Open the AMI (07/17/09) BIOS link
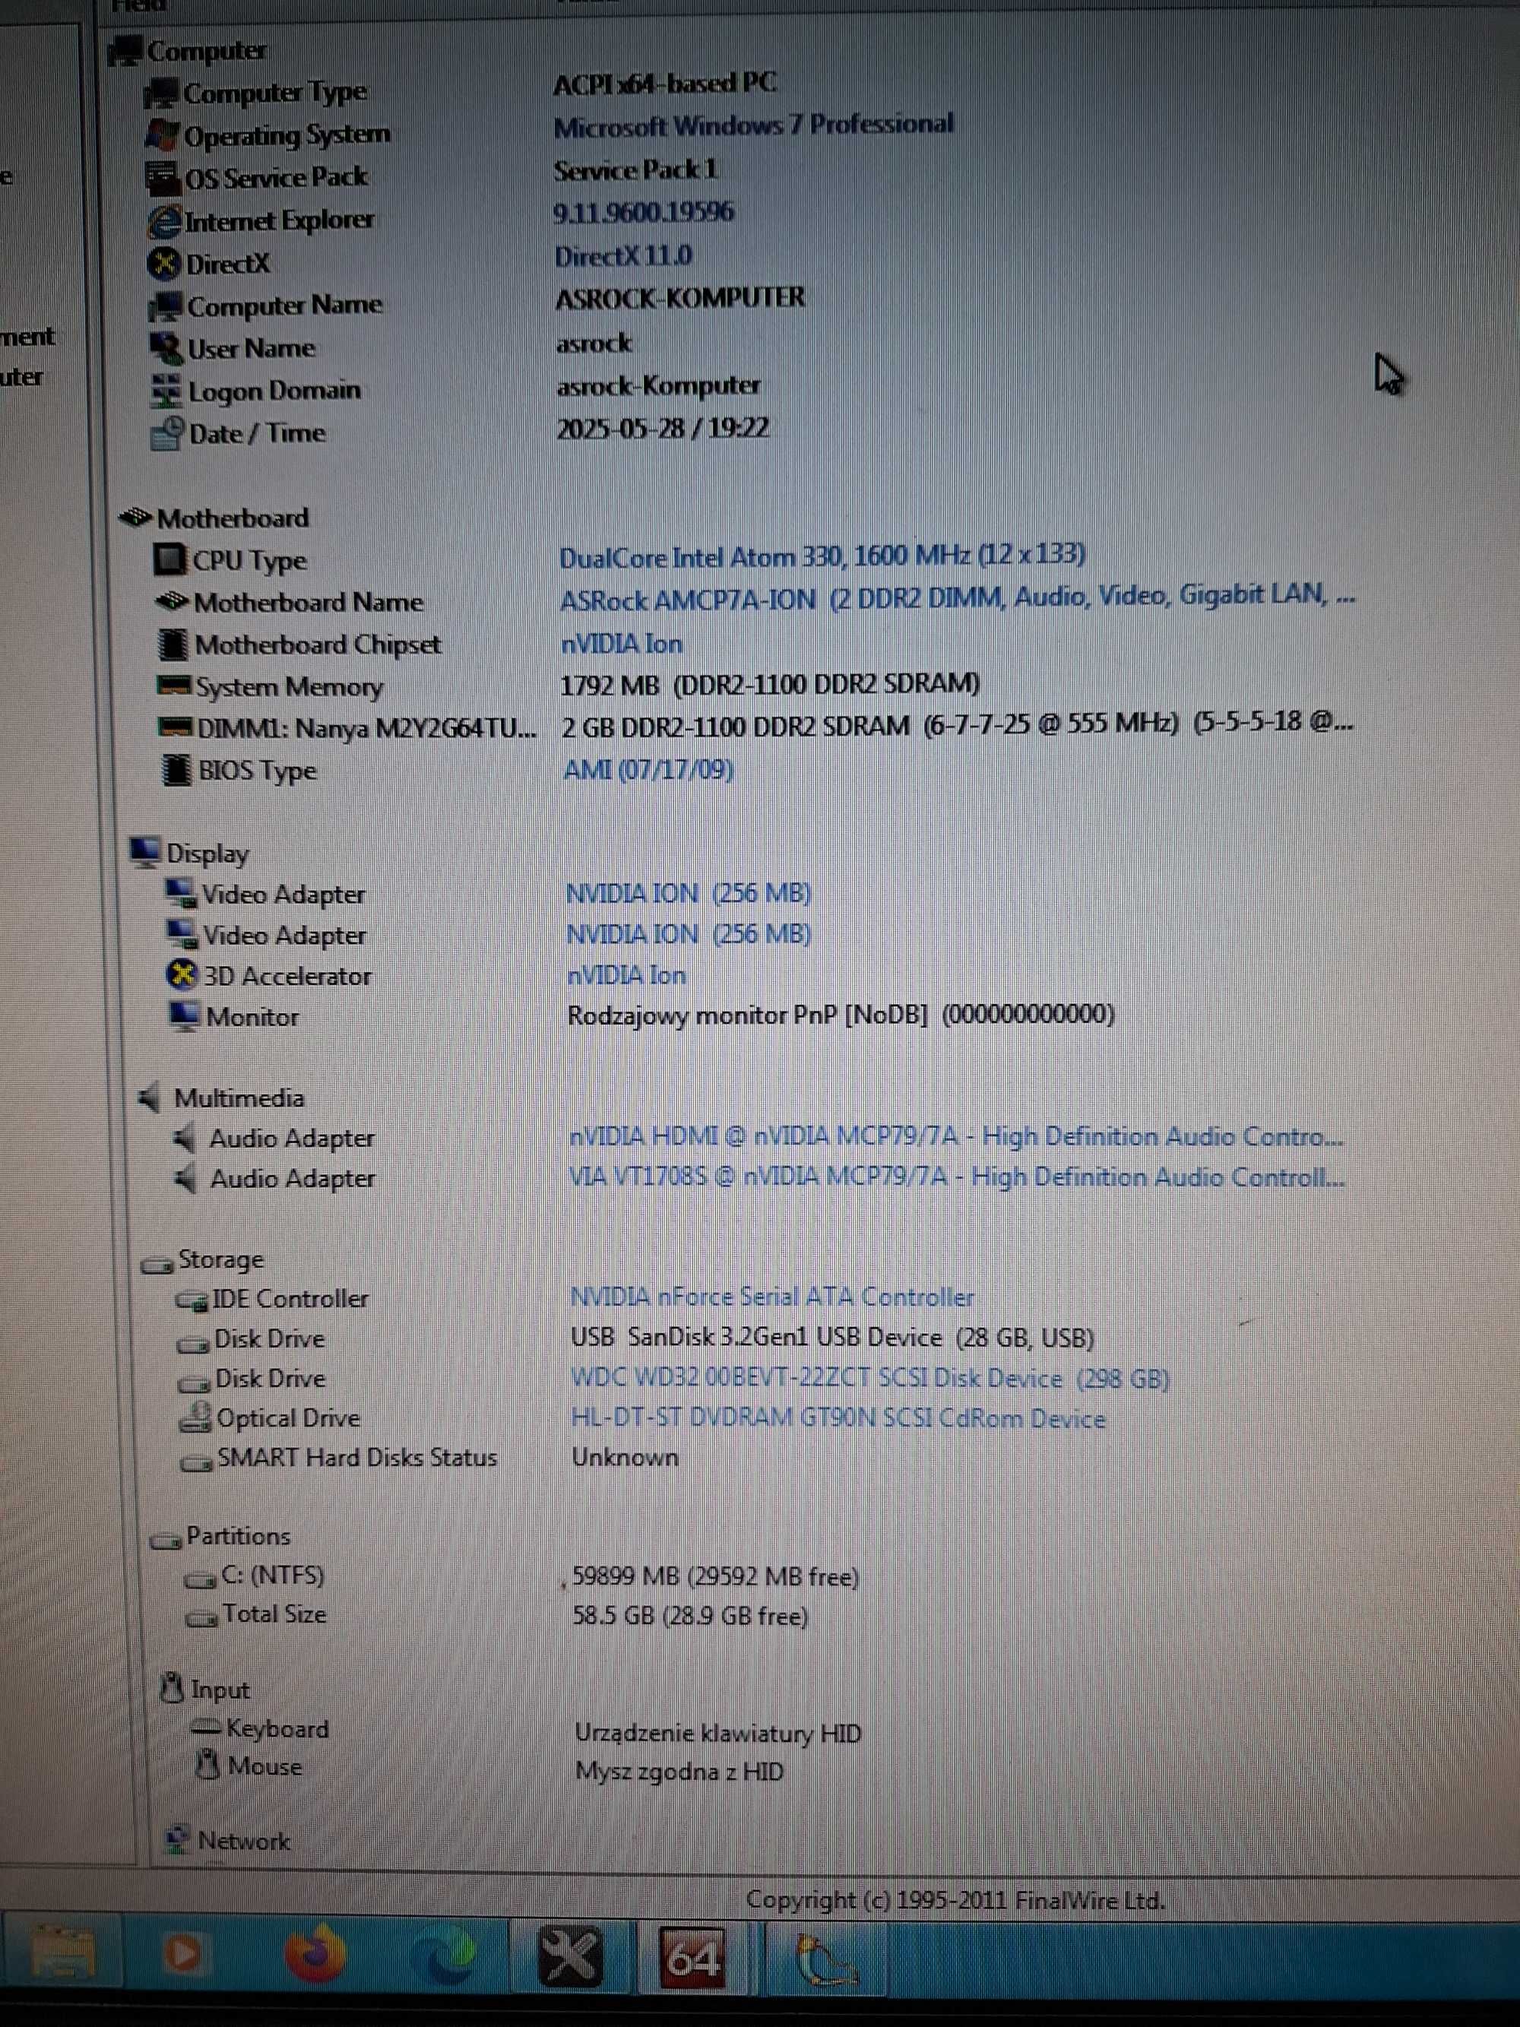 [x=648, y=769]
